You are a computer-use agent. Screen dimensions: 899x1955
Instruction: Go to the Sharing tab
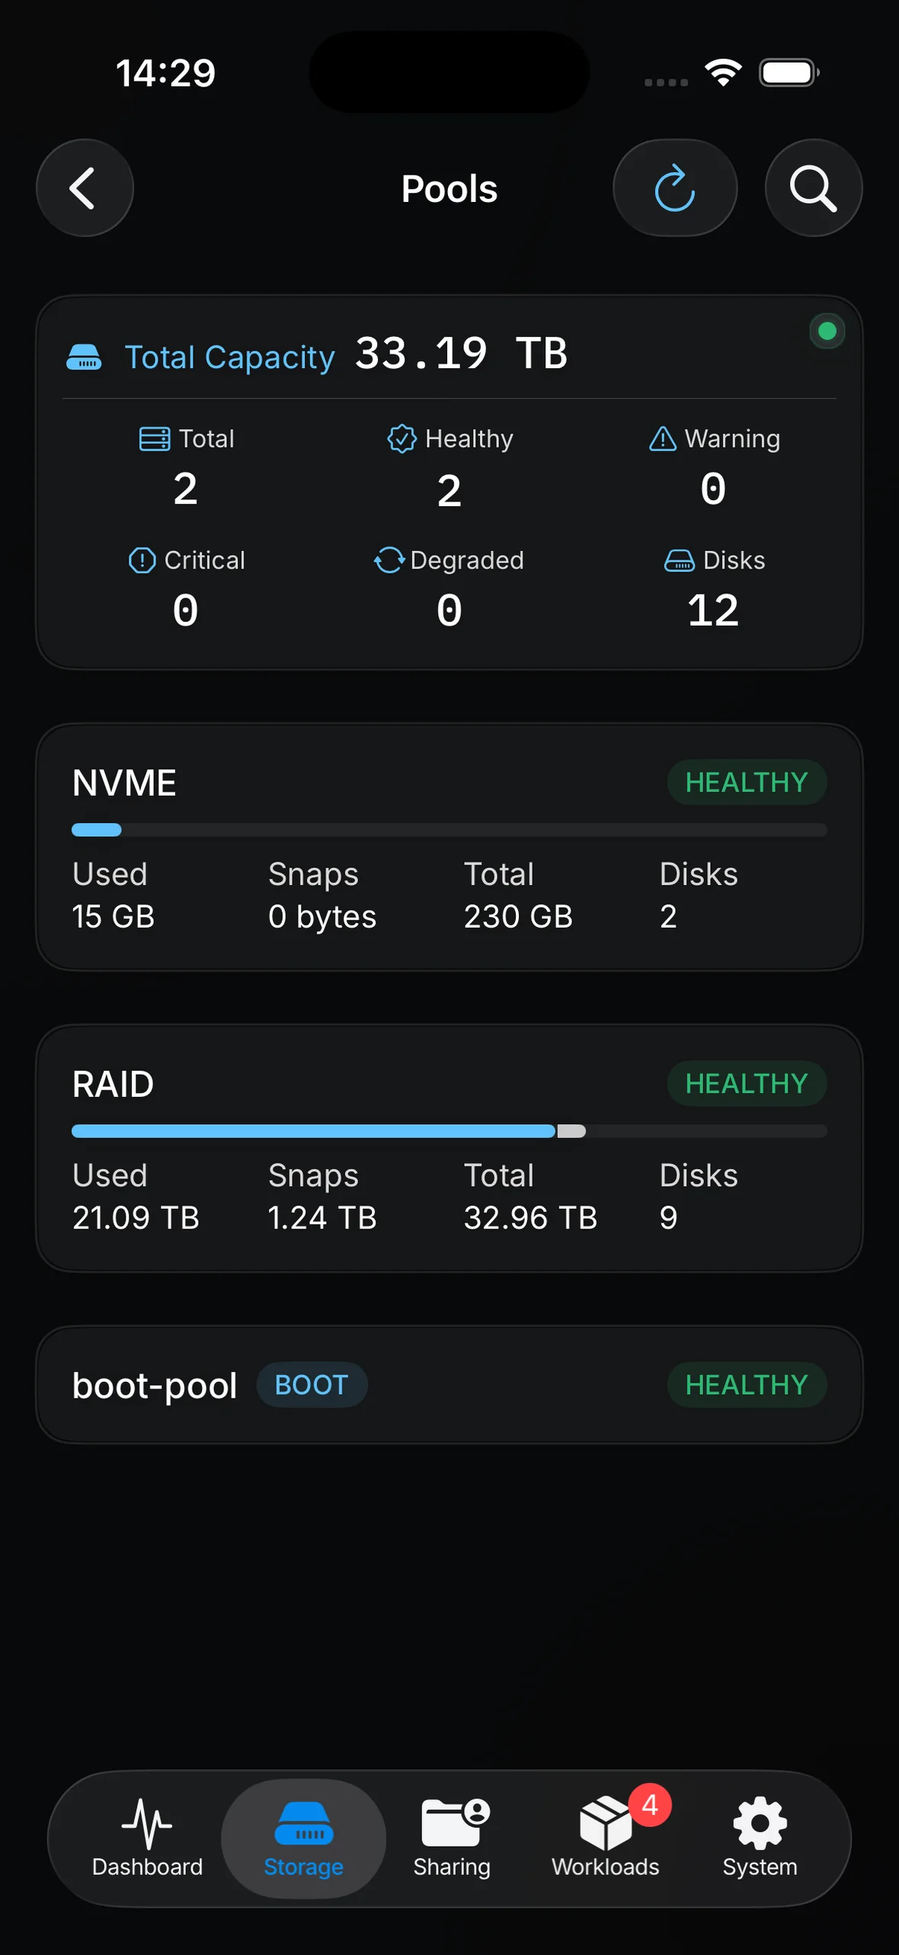tap(453, 1838)
